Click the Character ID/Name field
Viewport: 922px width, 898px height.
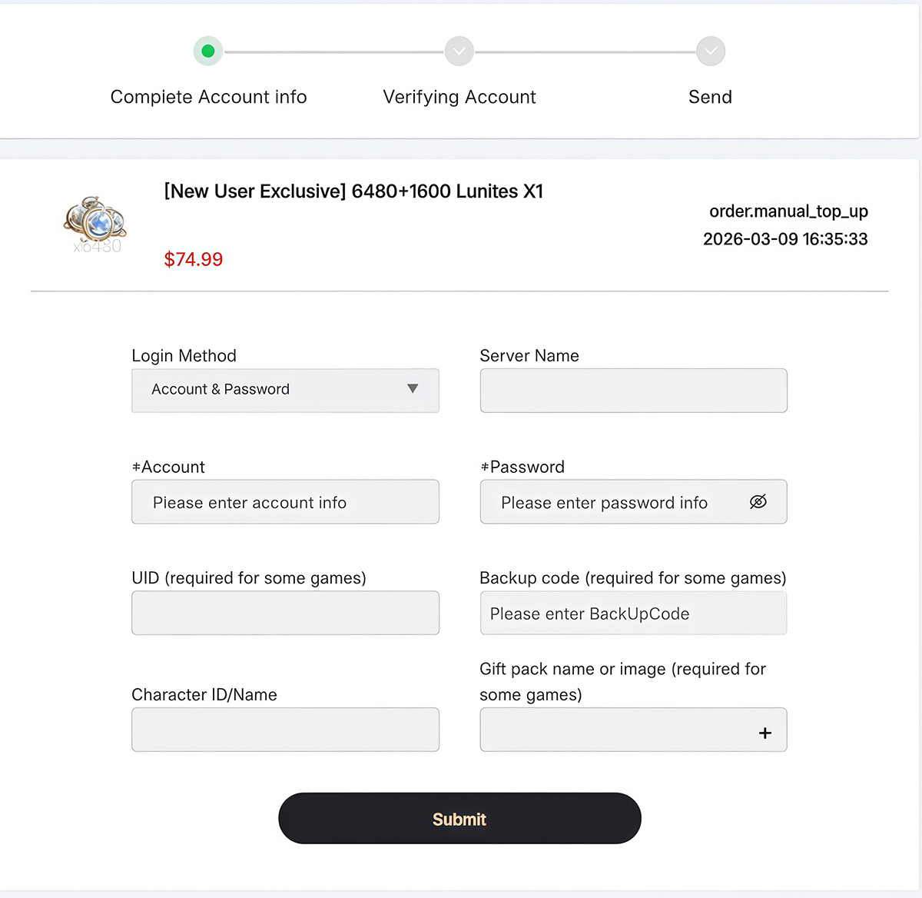[285, 730]
